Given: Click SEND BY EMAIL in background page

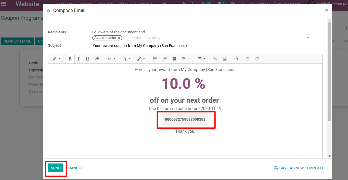Looking at the screenshot, I should (17, 41).
